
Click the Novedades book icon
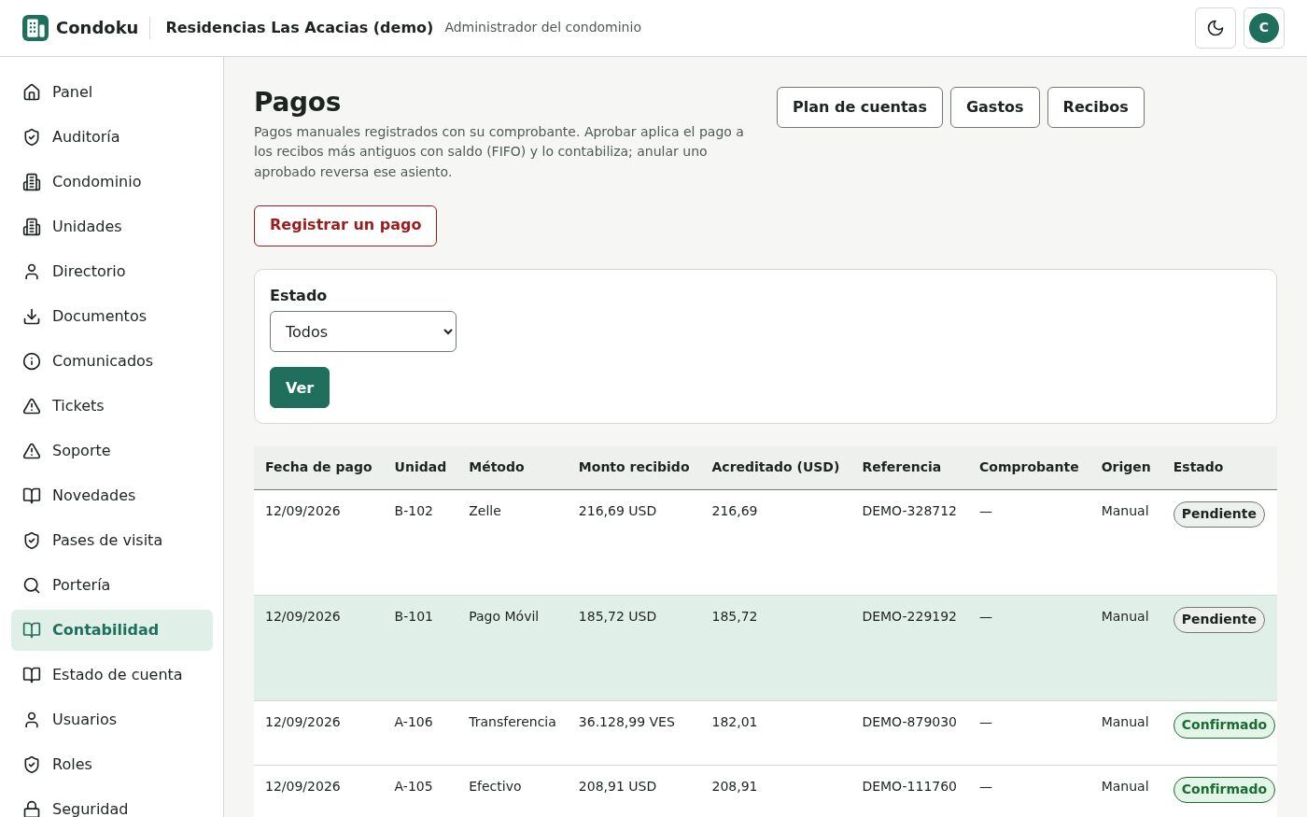tap(32, 495)
